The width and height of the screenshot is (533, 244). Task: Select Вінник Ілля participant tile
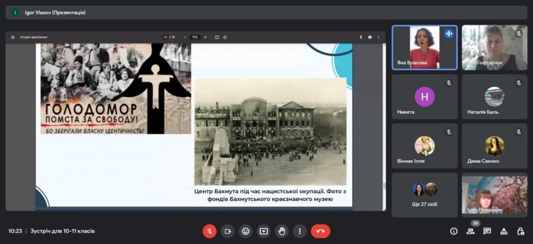pos(424,146)
